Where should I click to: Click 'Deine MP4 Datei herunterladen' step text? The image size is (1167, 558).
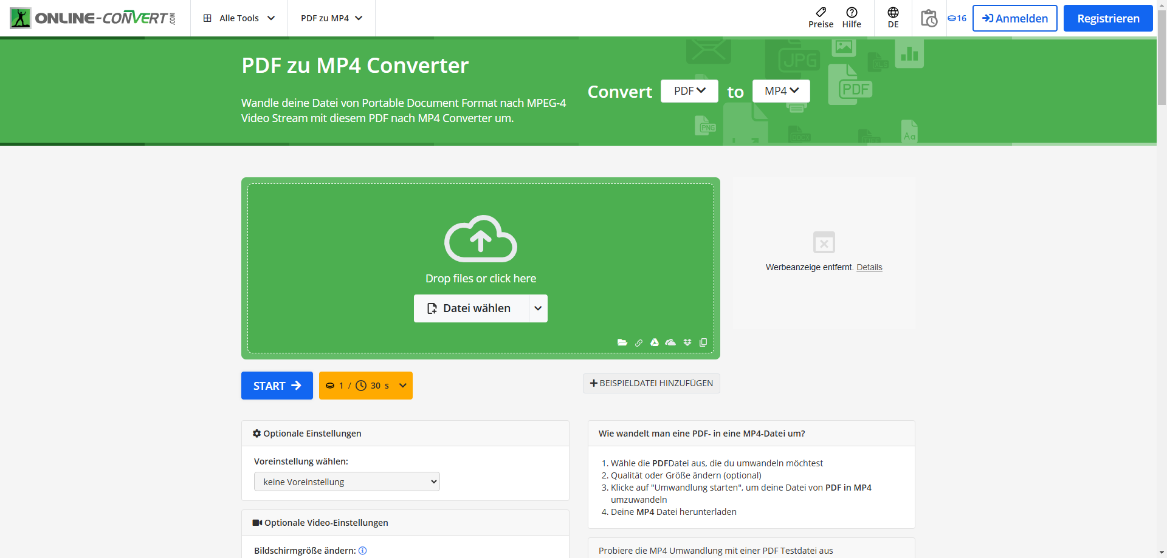(x=673, y=512)
